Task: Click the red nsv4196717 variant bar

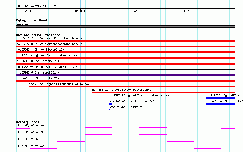Action: coord(164,92)
